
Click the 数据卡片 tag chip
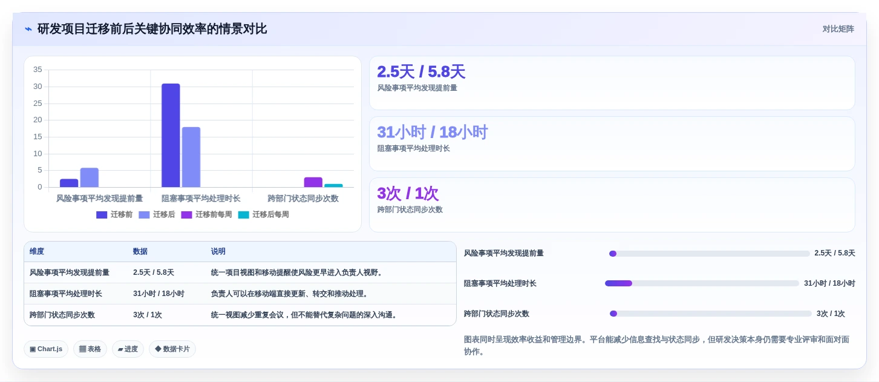(172, 349)
